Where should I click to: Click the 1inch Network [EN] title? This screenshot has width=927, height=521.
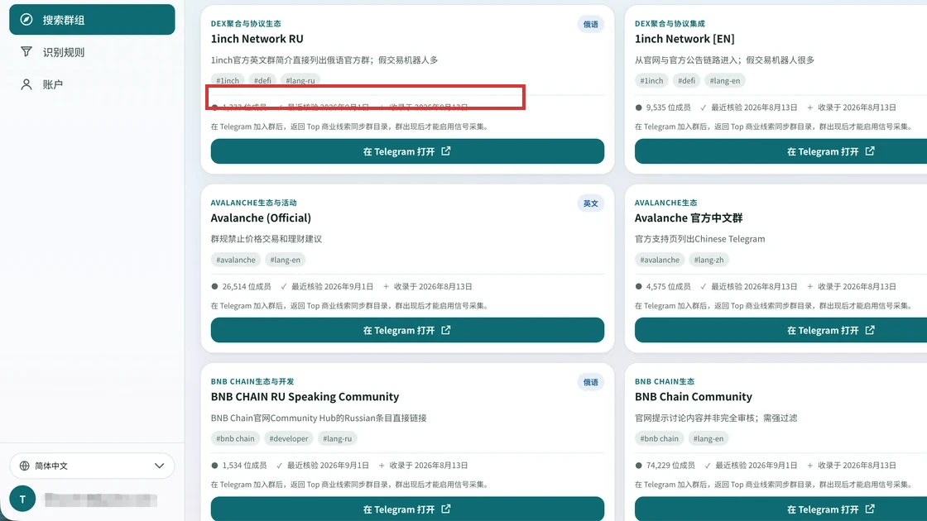pyautogui.click(x=684, y=38)
